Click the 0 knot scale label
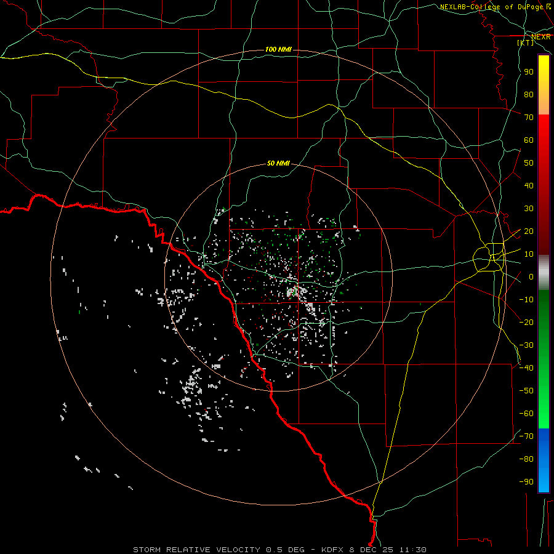This screenshot has width=554, height=554. (531, 276)
